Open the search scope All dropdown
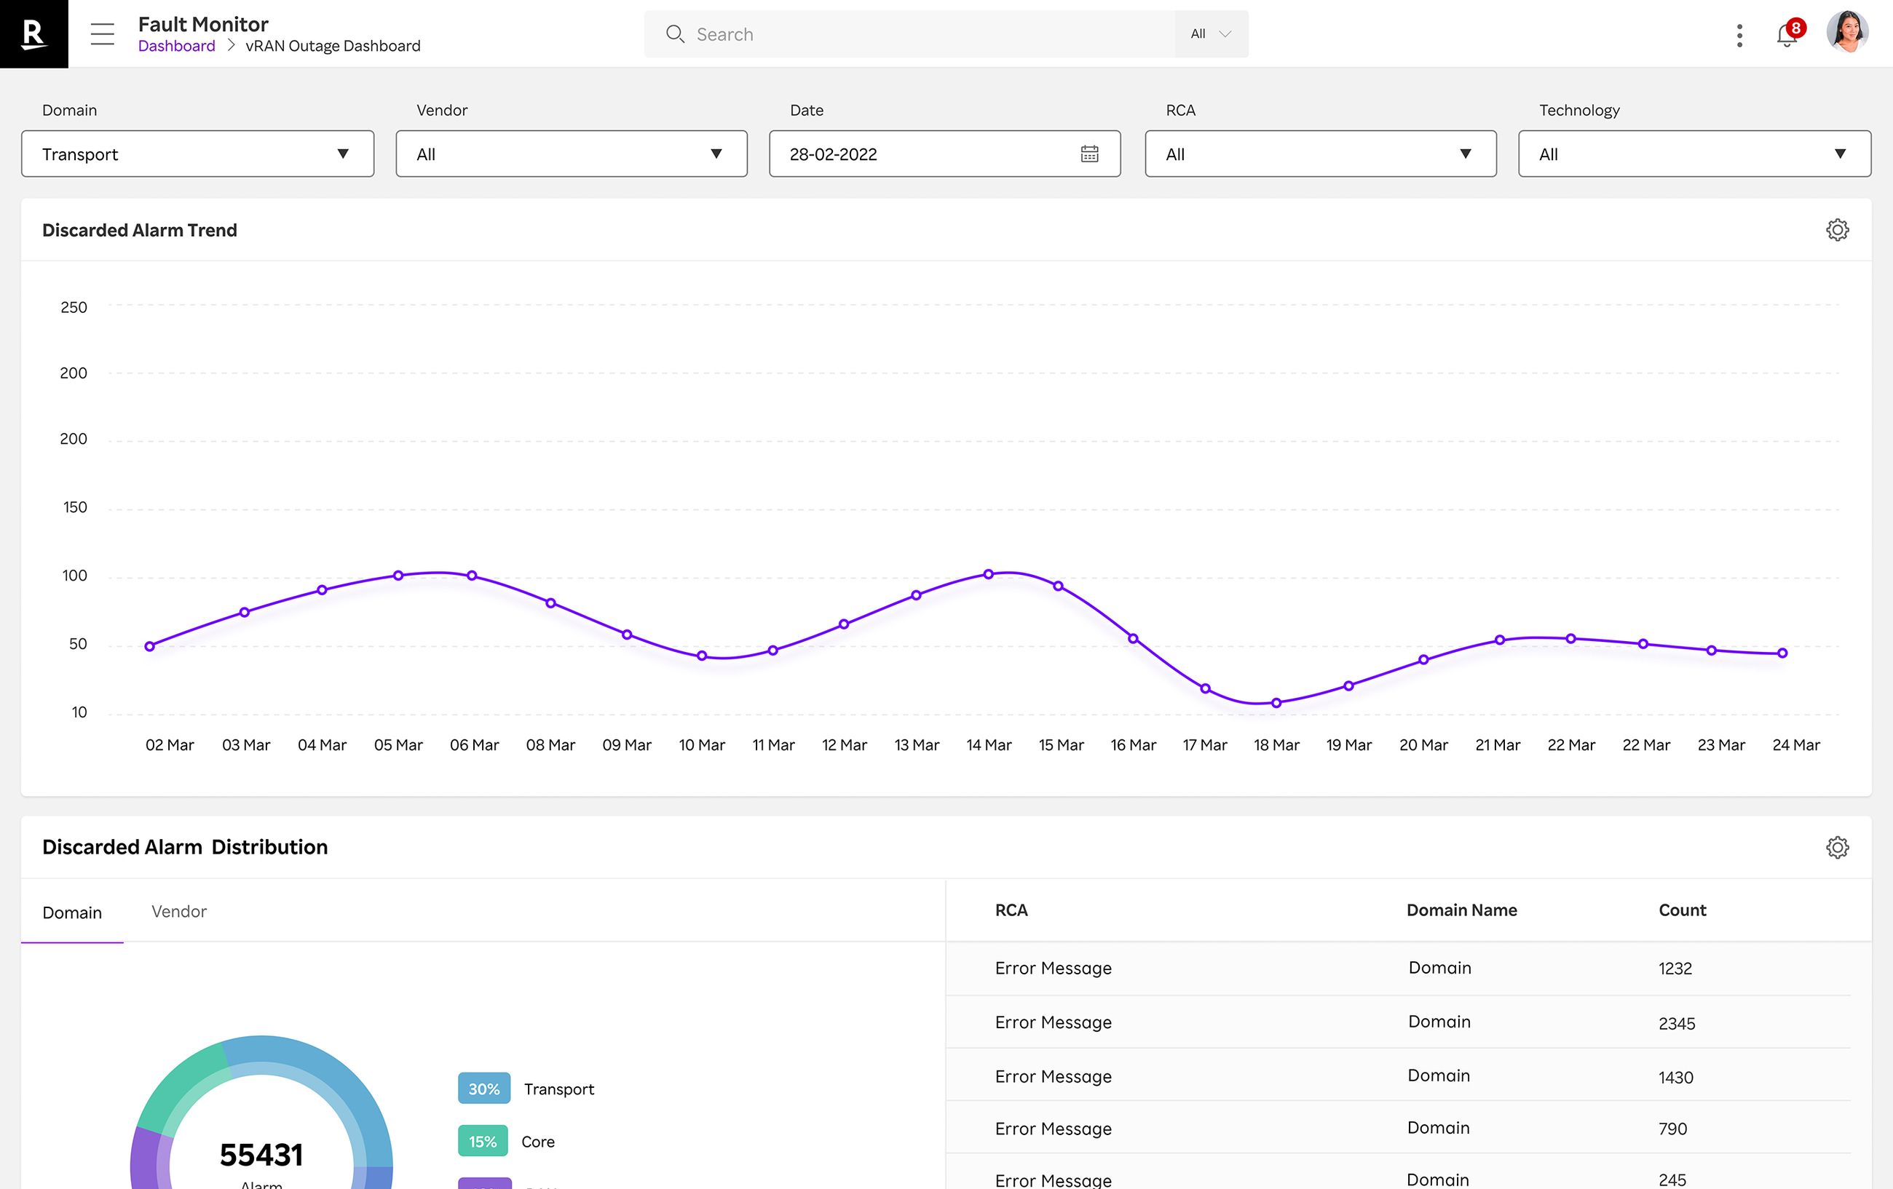Screen dimensions: 1893x1189 click(1211, 33)
